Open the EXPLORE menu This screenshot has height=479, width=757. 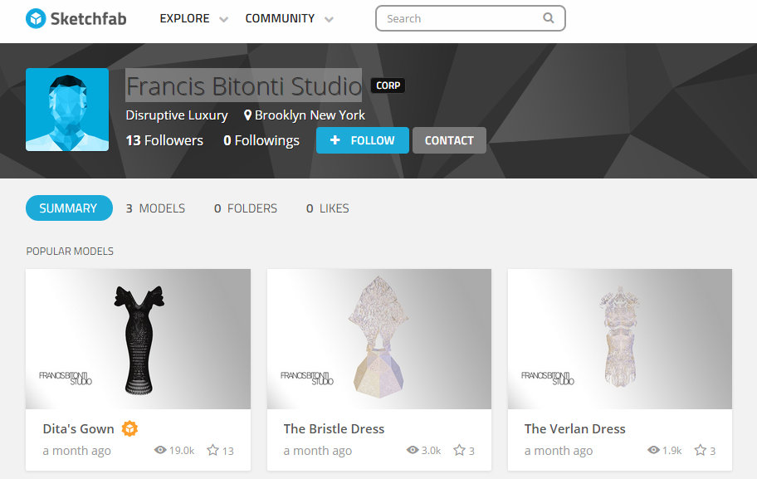coord(184,18)
